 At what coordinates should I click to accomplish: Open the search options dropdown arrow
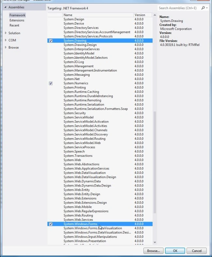point(207,8)
